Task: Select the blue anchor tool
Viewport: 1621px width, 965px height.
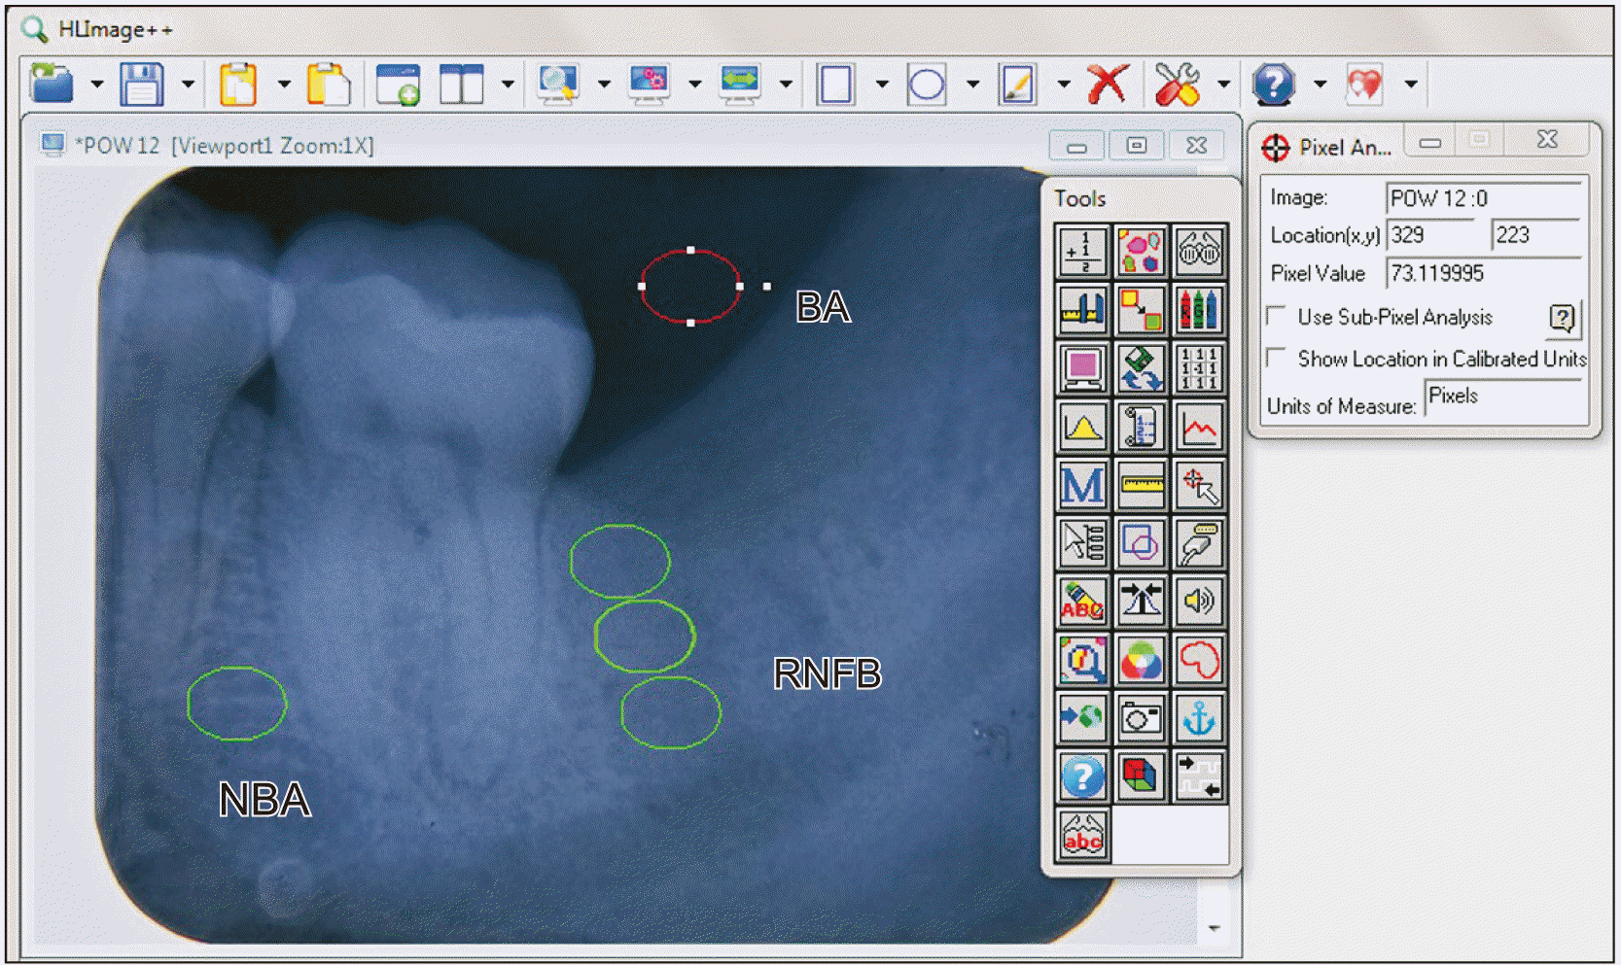Action: tap(1199, 718)
